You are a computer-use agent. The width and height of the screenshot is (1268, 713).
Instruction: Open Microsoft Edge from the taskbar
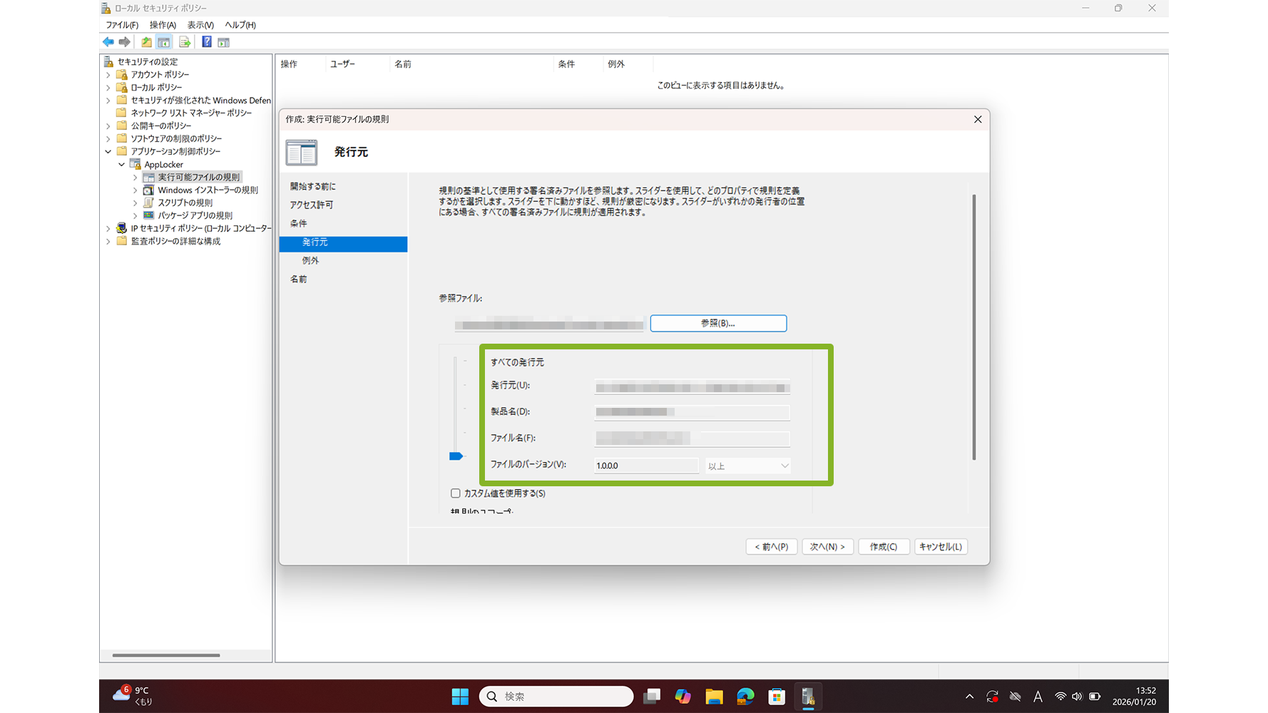click(x=745, y=697)
